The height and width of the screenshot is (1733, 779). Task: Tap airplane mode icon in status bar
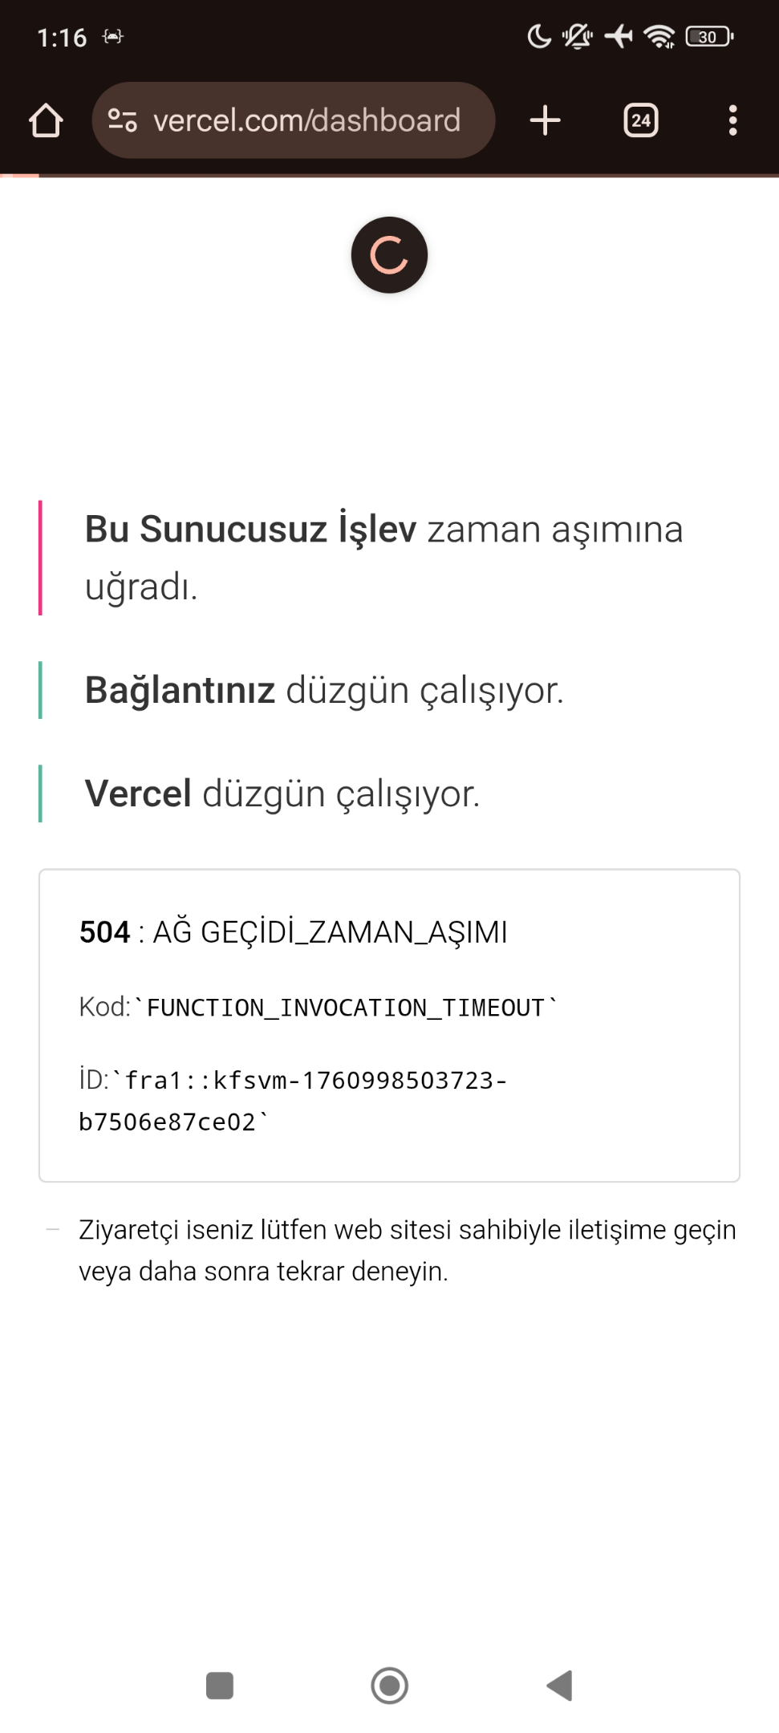coord(619,36)
